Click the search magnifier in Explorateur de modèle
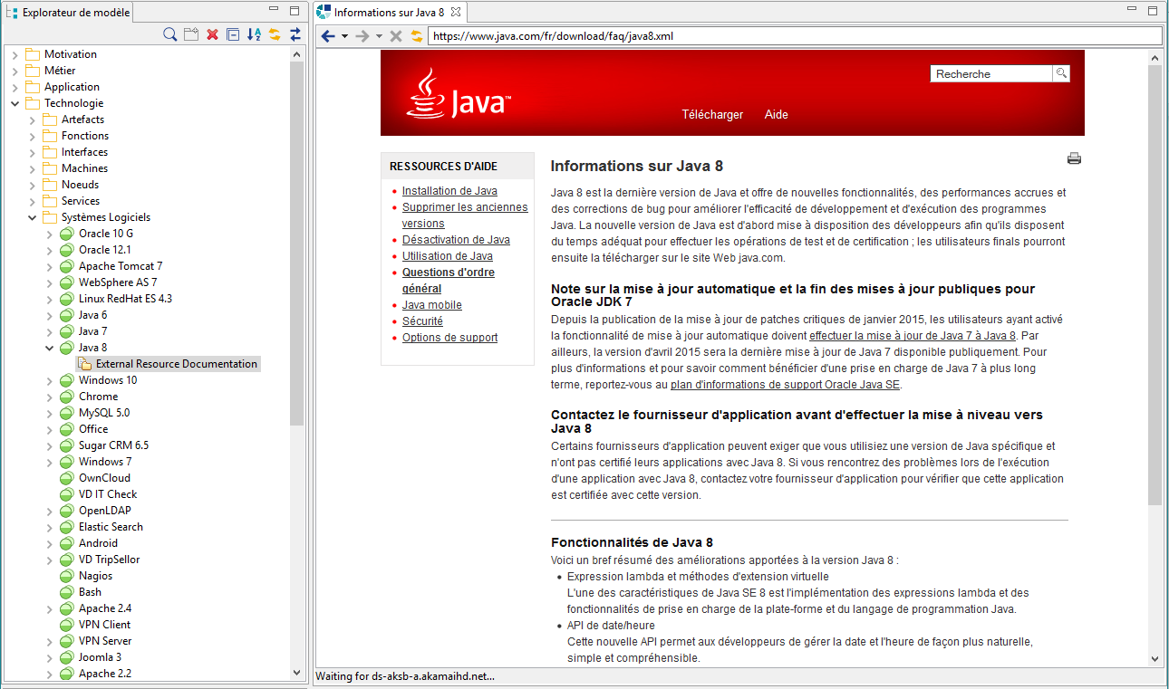The width and height of the screenshot is (1169, 689). pyautogui.click(x=169, y=34)
